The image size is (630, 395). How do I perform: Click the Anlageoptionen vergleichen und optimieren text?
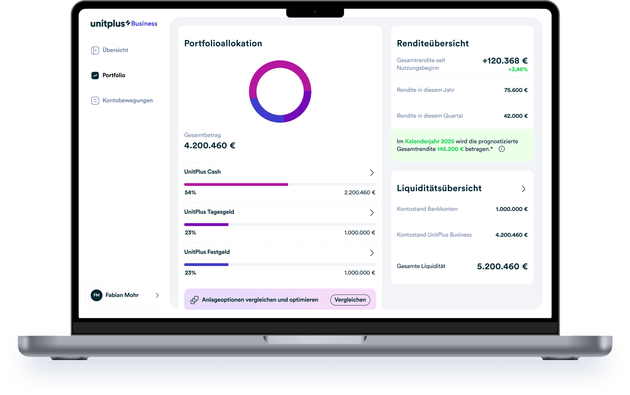260,300
